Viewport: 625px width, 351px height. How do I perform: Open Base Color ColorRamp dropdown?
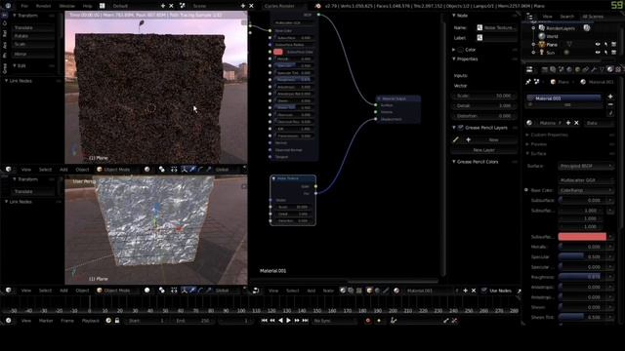(x=586, y=190)
